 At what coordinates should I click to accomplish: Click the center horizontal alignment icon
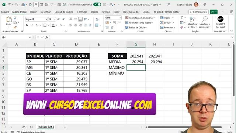point(76,25)
